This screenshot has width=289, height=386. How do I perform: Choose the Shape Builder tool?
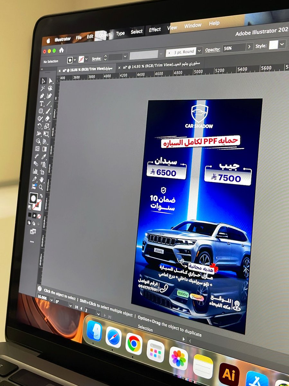point(38,141)
